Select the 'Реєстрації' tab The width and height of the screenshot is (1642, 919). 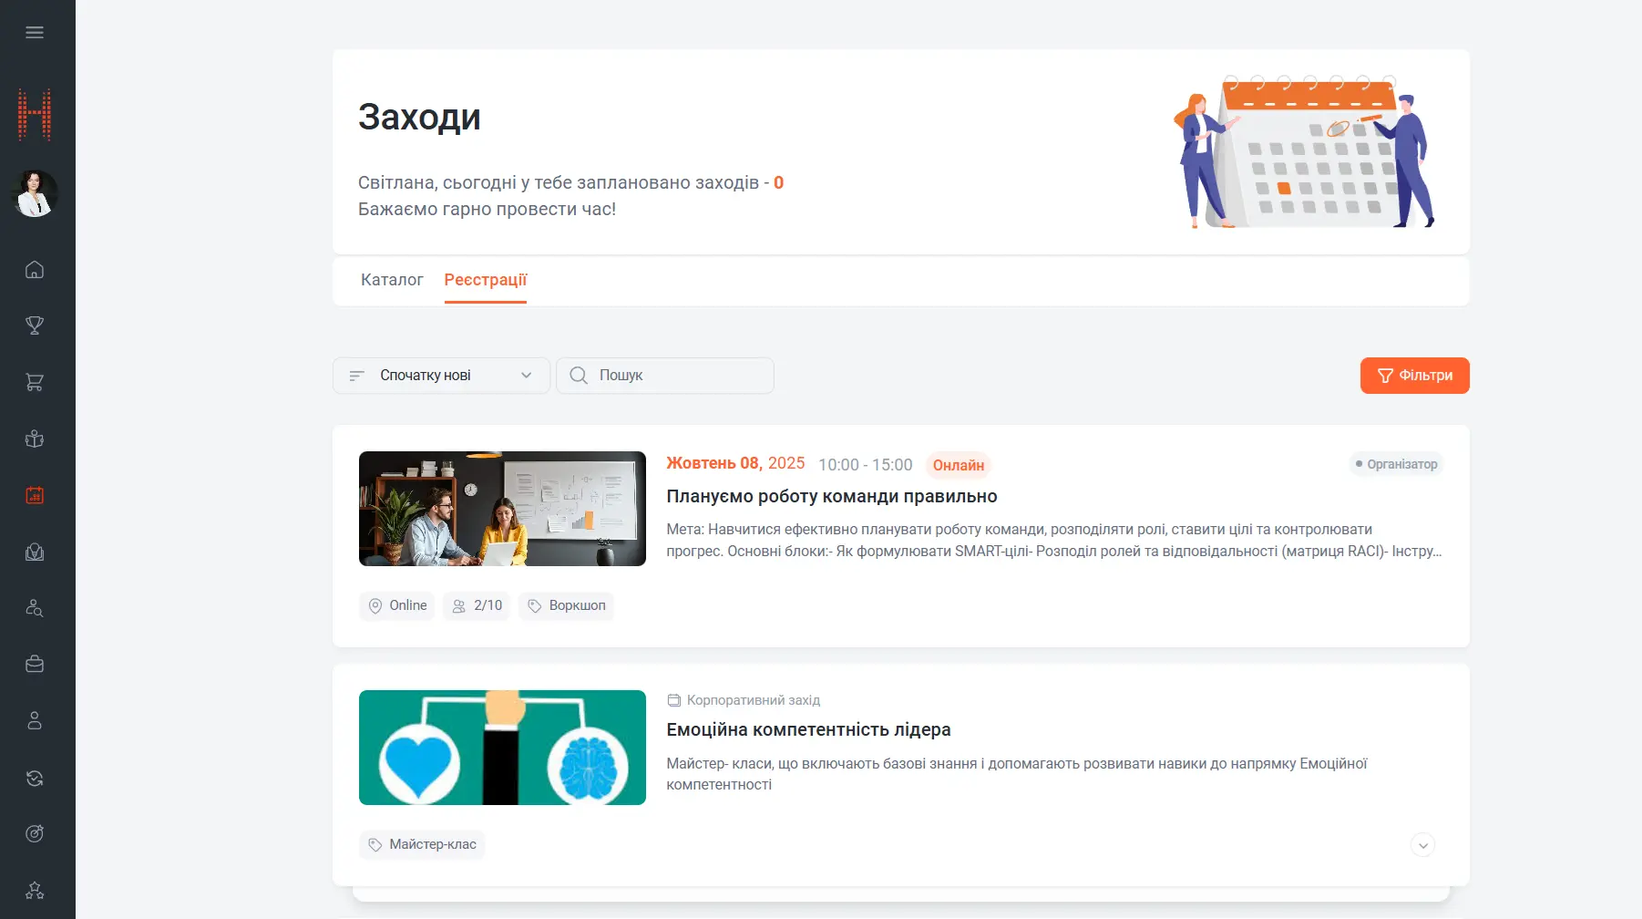point(485,280)
